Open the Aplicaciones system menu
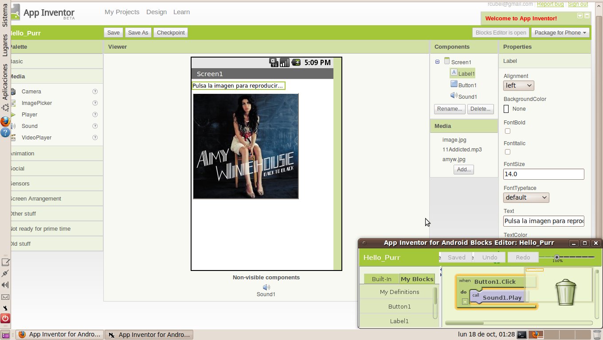This screenshot has height=340, width=603. (x=5, y=82)
